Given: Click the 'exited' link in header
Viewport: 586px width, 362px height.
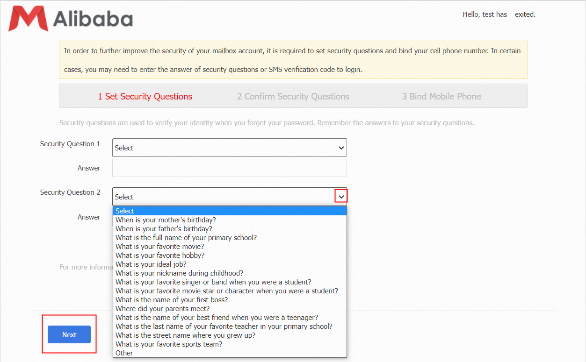Looking at the screenshot, I should coord(524,14).
